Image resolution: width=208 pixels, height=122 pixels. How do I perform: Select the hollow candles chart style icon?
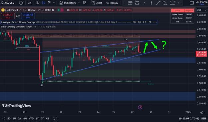tap(49, 3)
